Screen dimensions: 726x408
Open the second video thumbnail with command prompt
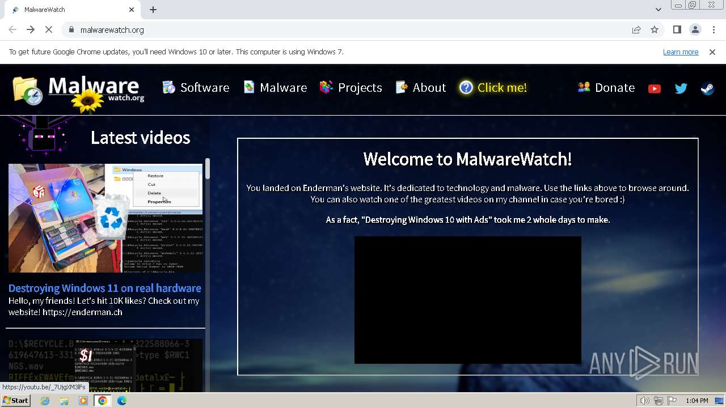[x=105, y=365]
